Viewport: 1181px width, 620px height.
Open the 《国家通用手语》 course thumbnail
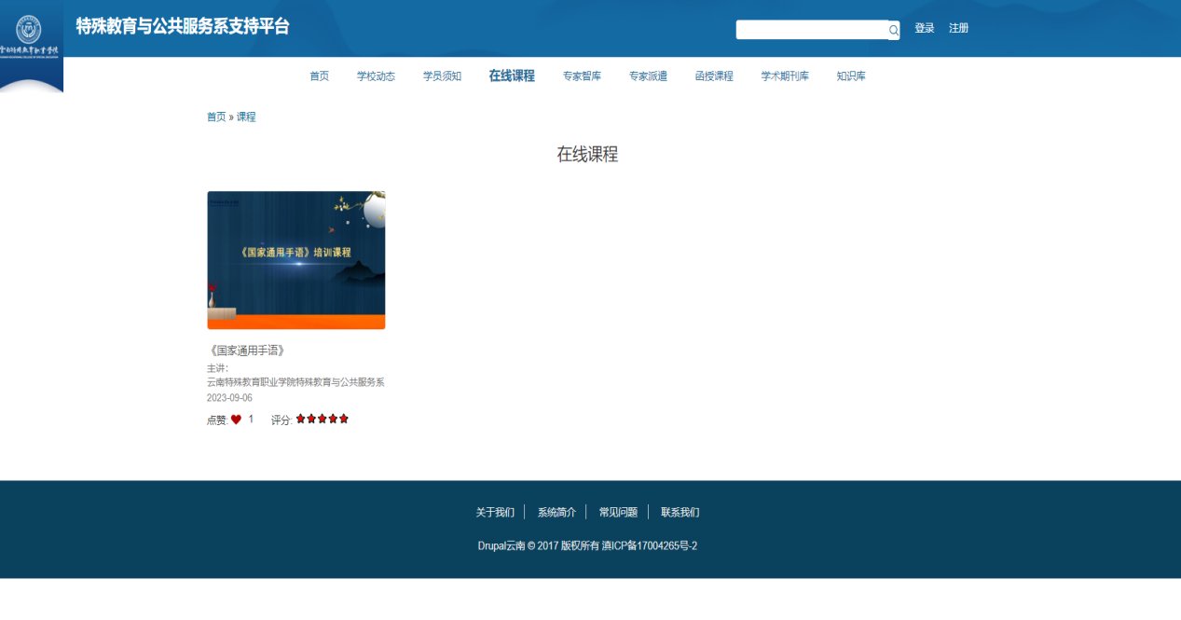[295, 260]
